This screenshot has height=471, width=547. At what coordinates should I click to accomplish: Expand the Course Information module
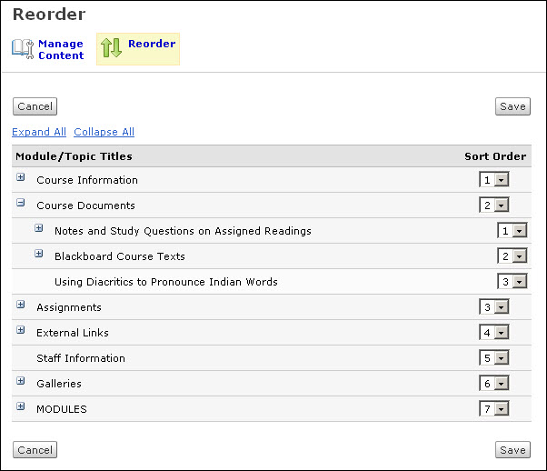pos(21,178)
